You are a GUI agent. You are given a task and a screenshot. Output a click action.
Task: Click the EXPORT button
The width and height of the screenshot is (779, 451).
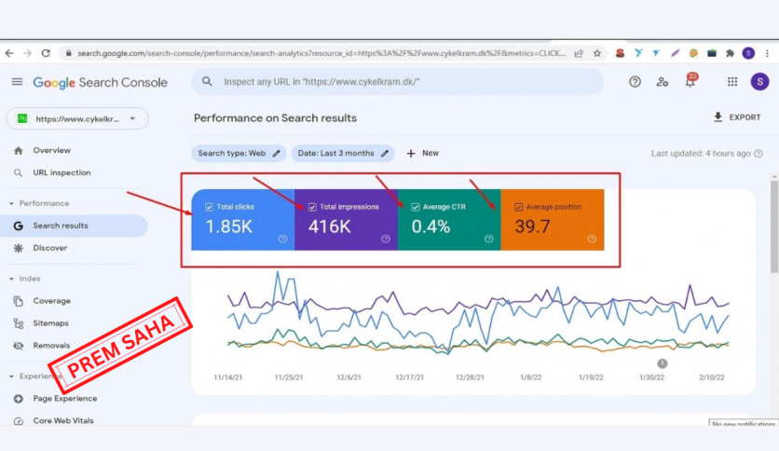[x=737, y=117]
